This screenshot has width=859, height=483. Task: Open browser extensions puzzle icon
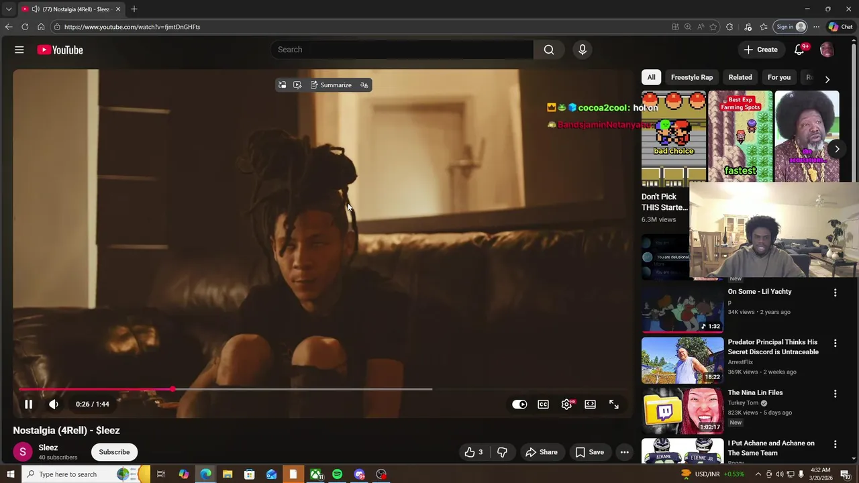729,27
